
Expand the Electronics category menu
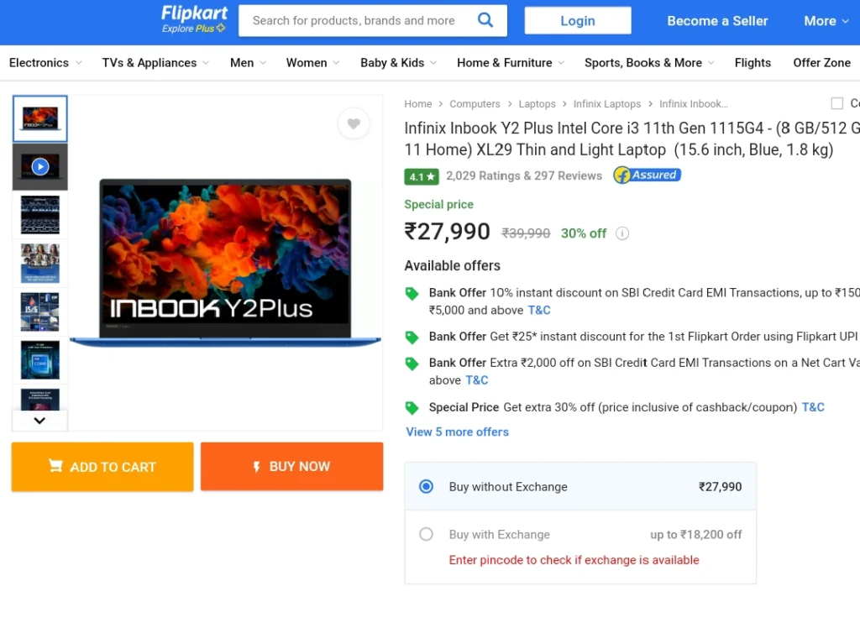(x=45, y=63)
